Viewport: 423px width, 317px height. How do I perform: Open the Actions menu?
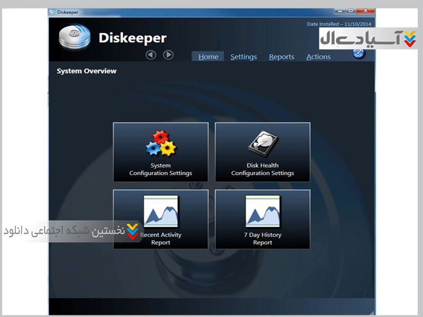[x=318, y=57]
